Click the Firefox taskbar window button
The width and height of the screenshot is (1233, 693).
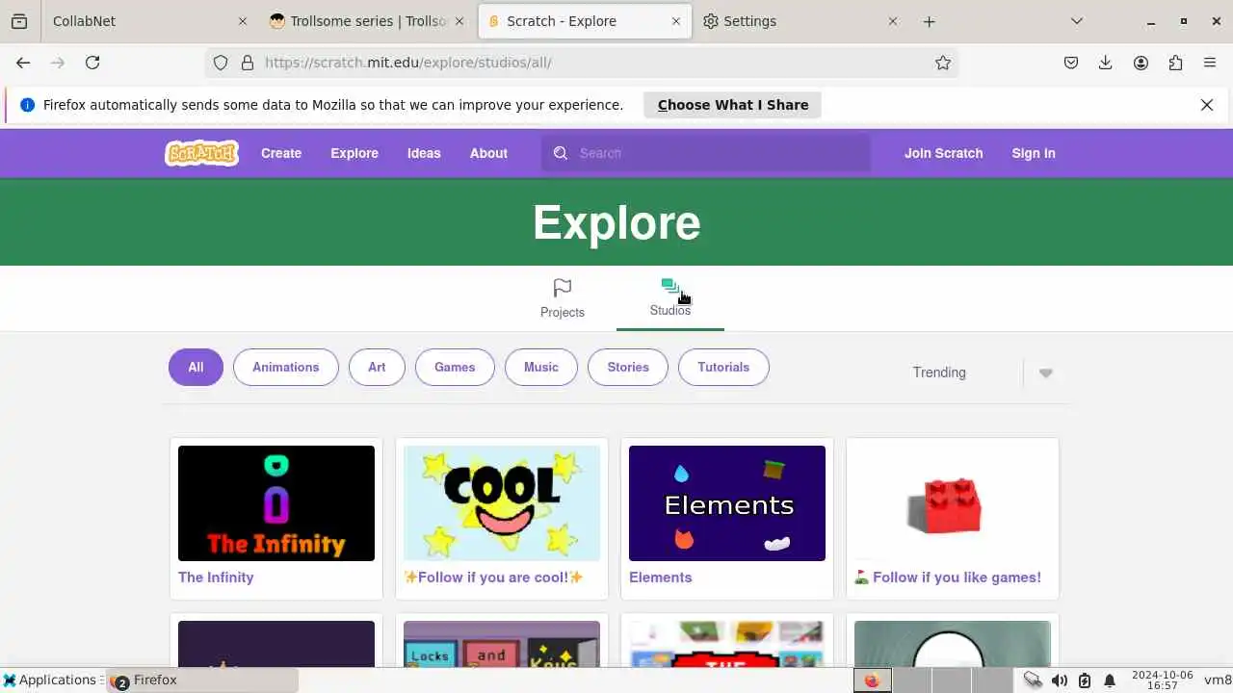click(x=202, y=680)
